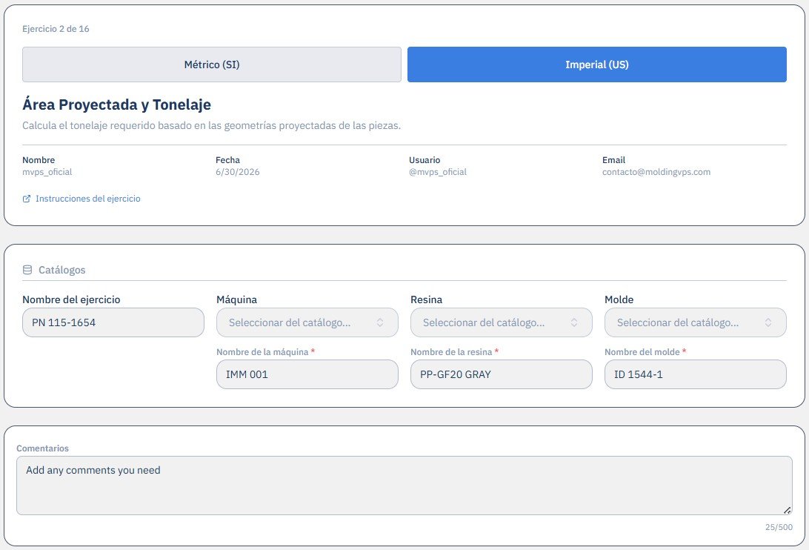Click the Catálogos section title
Screen dimensions: 809x550
point(62,270)
